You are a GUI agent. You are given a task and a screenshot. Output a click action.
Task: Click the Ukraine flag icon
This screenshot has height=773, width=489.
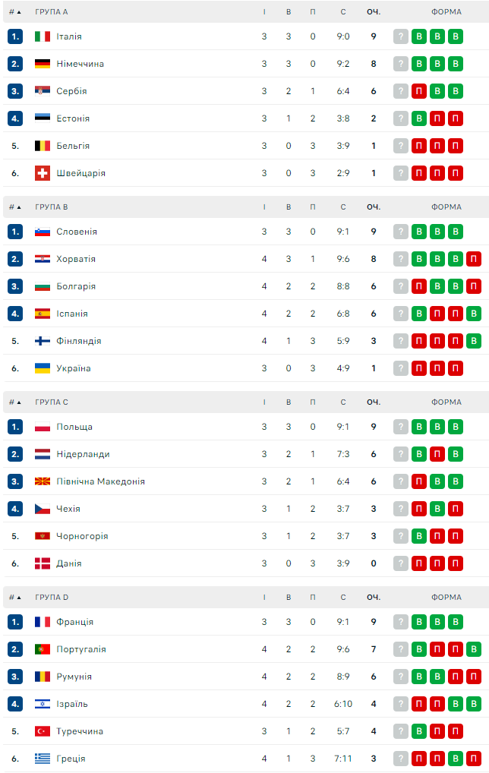click(x=43, y=368)
